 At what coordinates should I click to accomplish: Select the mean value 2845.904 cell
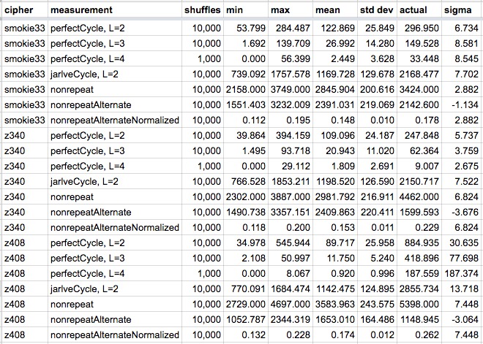[335, 89]
